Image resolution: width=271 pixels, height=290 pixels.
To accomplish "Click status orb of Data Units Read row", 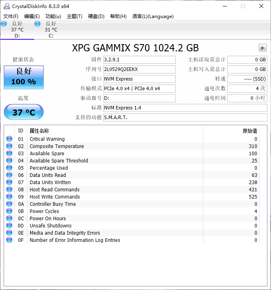I will click(9, 175).
